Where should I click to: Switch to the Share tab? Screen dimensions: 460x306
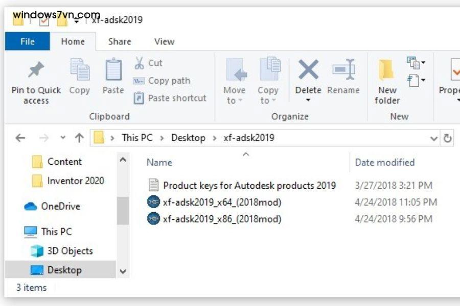119,41
